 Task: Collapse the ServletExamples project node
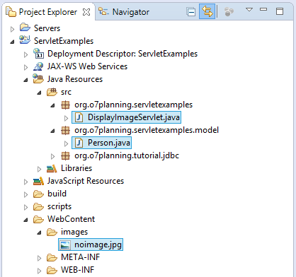coord(12,42)
